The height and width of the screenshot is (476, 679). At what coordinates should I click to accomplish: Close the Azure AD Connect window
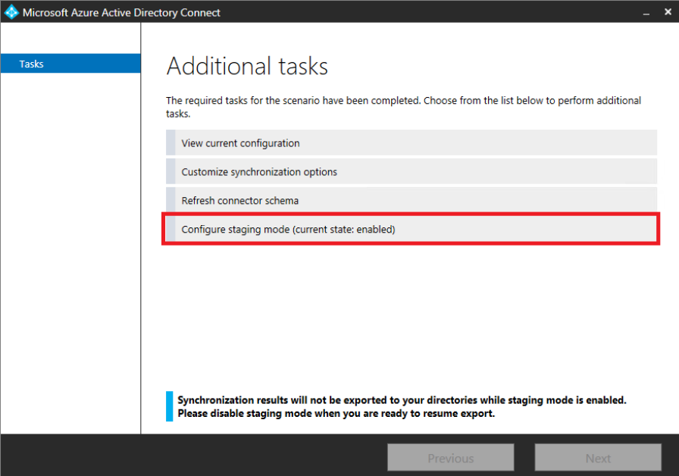668,12
